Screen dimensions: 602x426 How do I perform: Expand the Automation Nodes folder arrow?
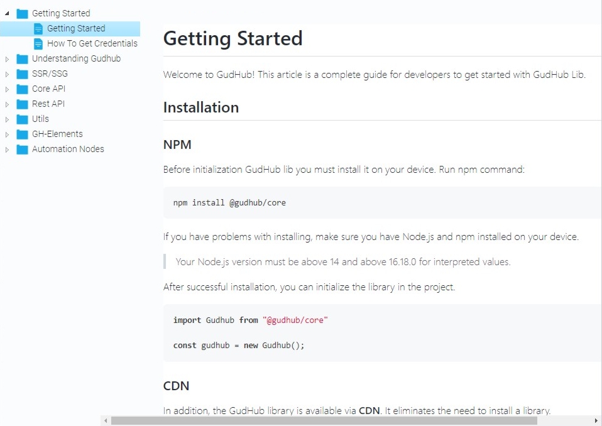pyautogui.click(x=7, y=150)
